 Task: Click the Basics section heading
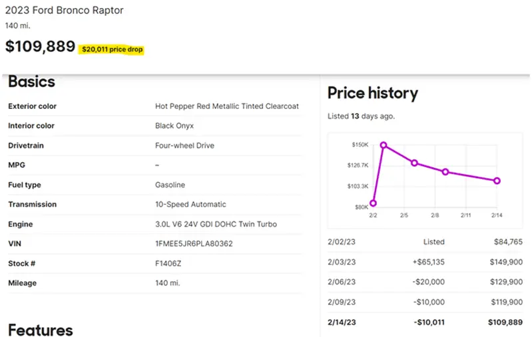click(31, 82)
